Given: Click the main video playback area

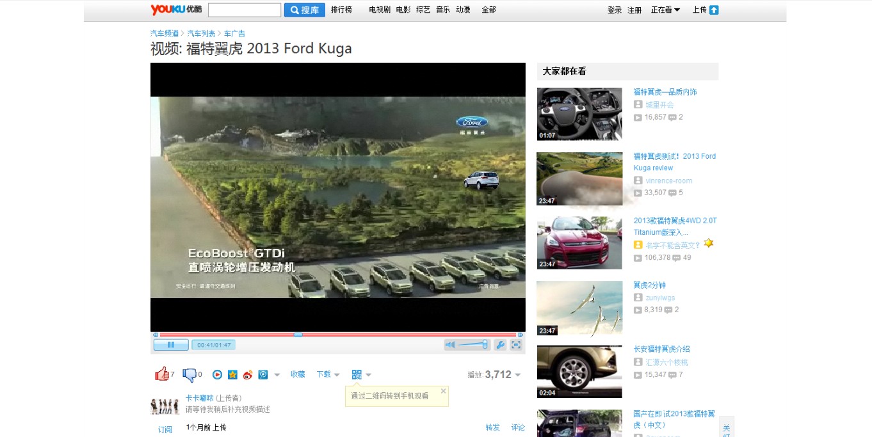Looking at the screenshot, I should click(338, 197).
